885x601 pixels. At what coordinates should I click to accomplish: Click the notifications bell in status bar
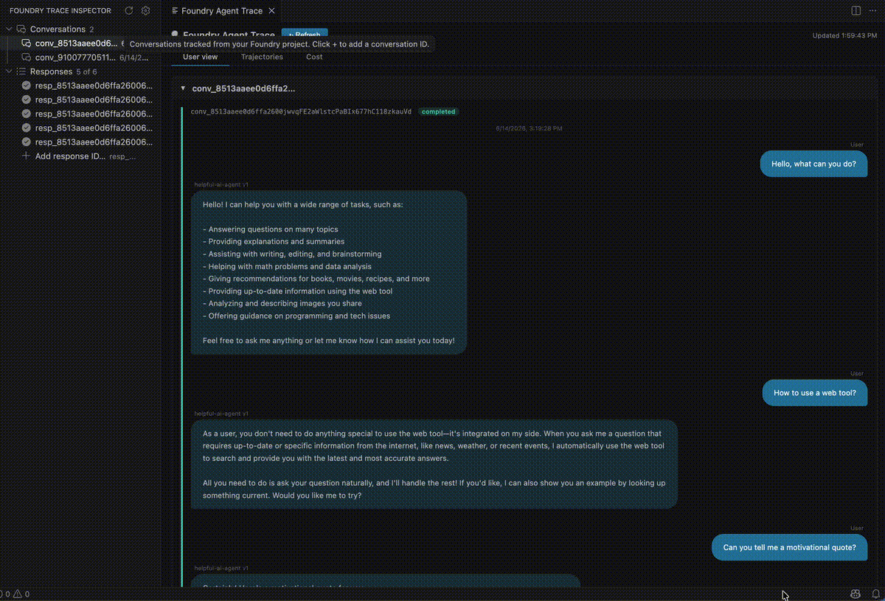[875, 594]
